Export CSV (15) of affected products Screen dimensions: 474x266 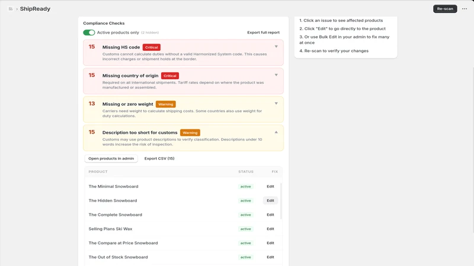pos(159,158)
